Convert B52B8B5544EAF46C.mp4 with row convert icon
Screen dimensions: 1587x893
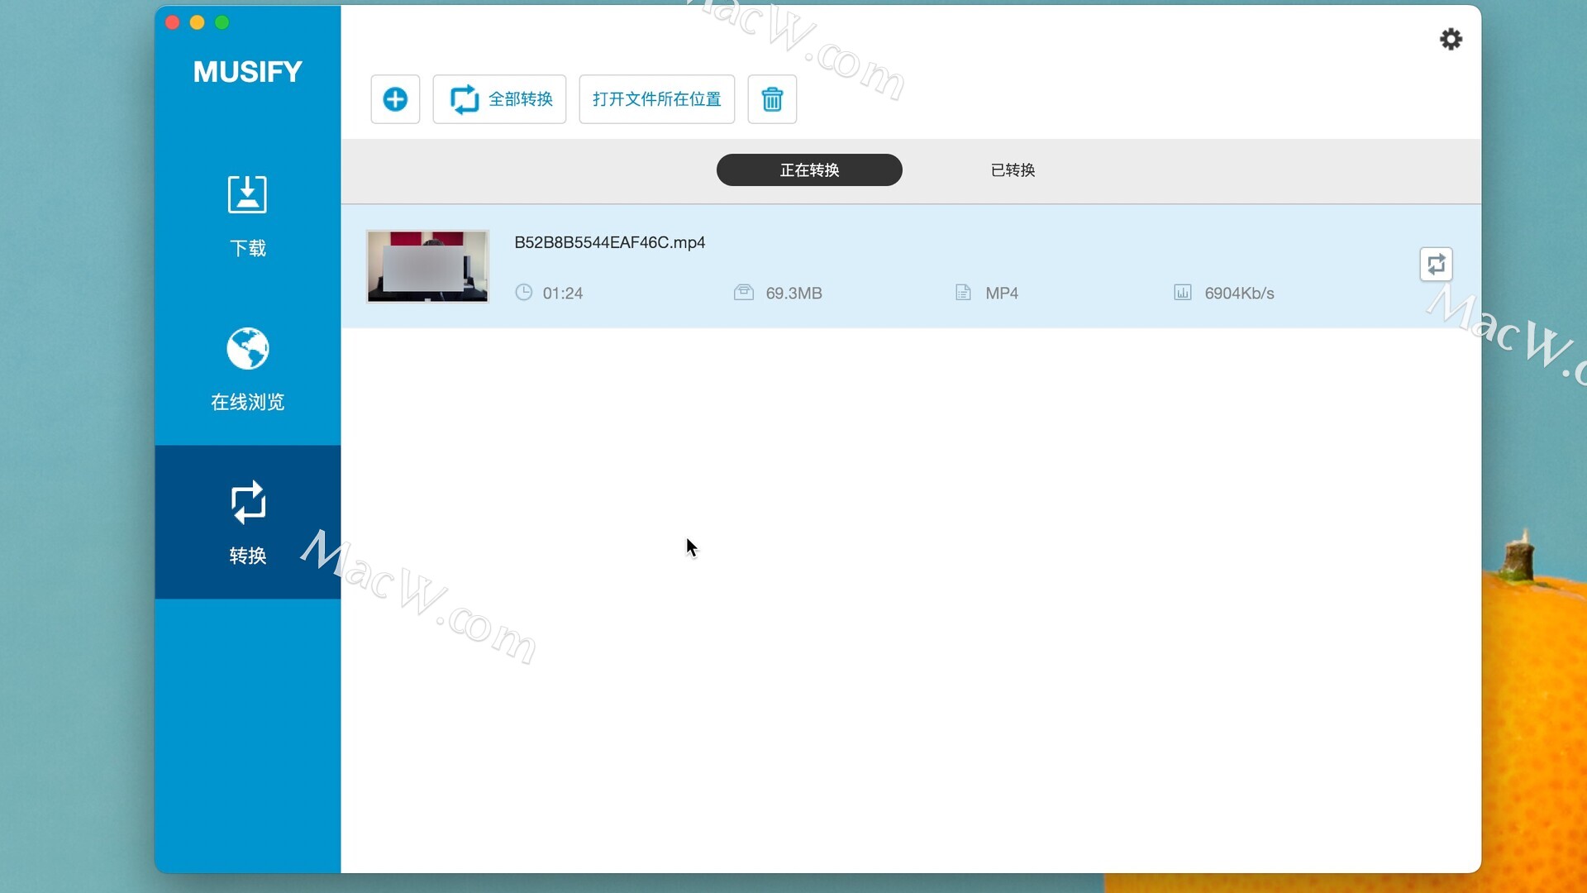coord(1436,265)
